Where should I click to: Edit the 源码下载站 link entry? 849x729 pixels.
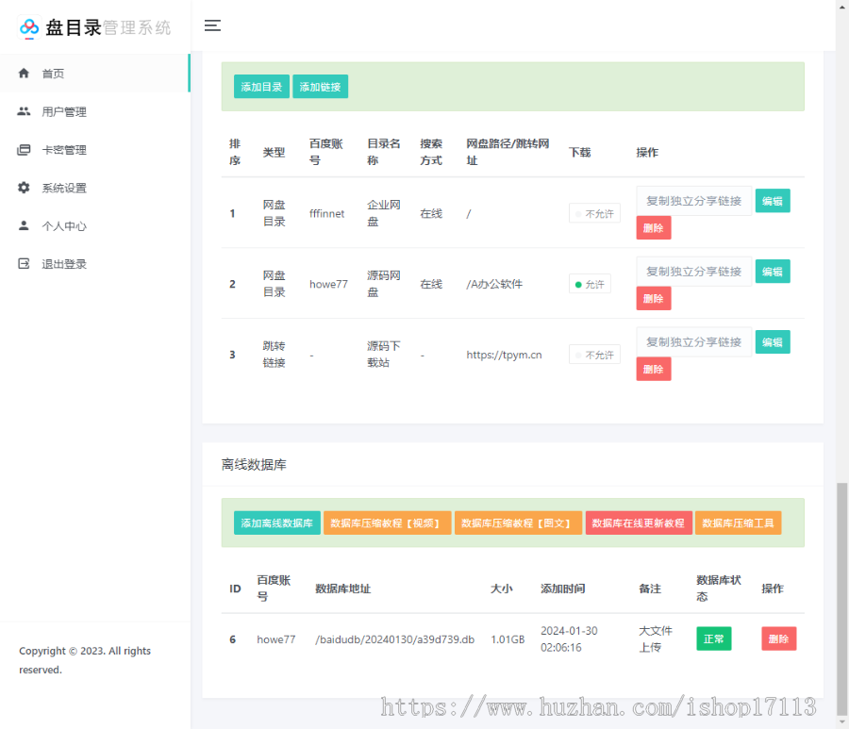click(x=772, y=342)
